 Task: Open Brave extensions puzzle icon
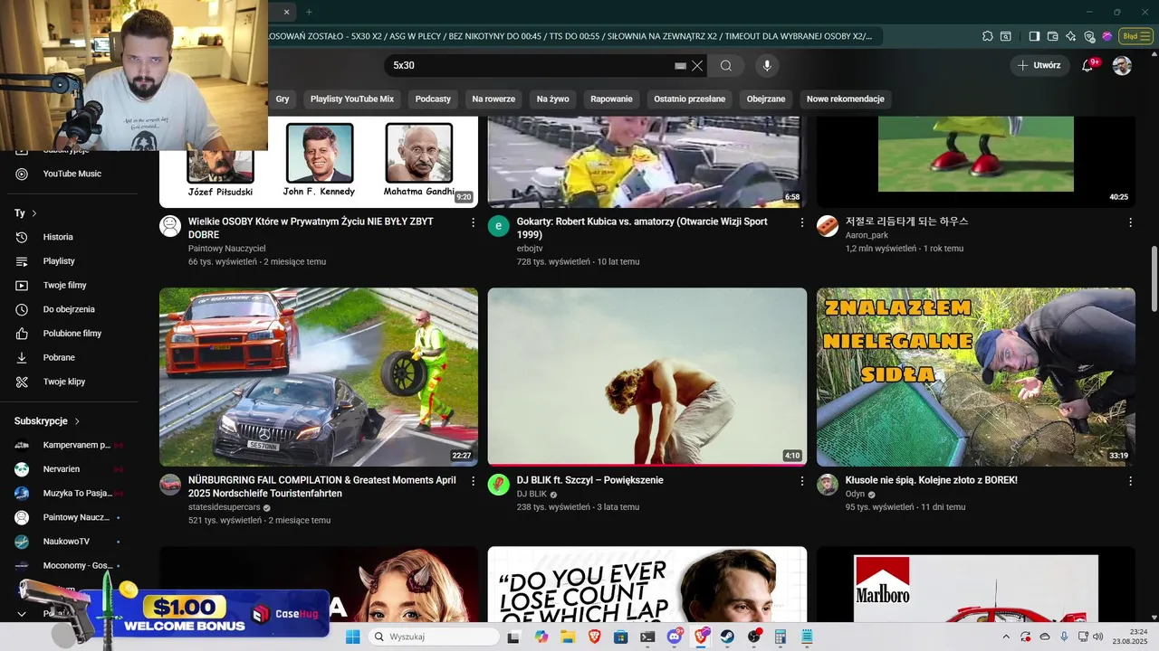[988, 36]
